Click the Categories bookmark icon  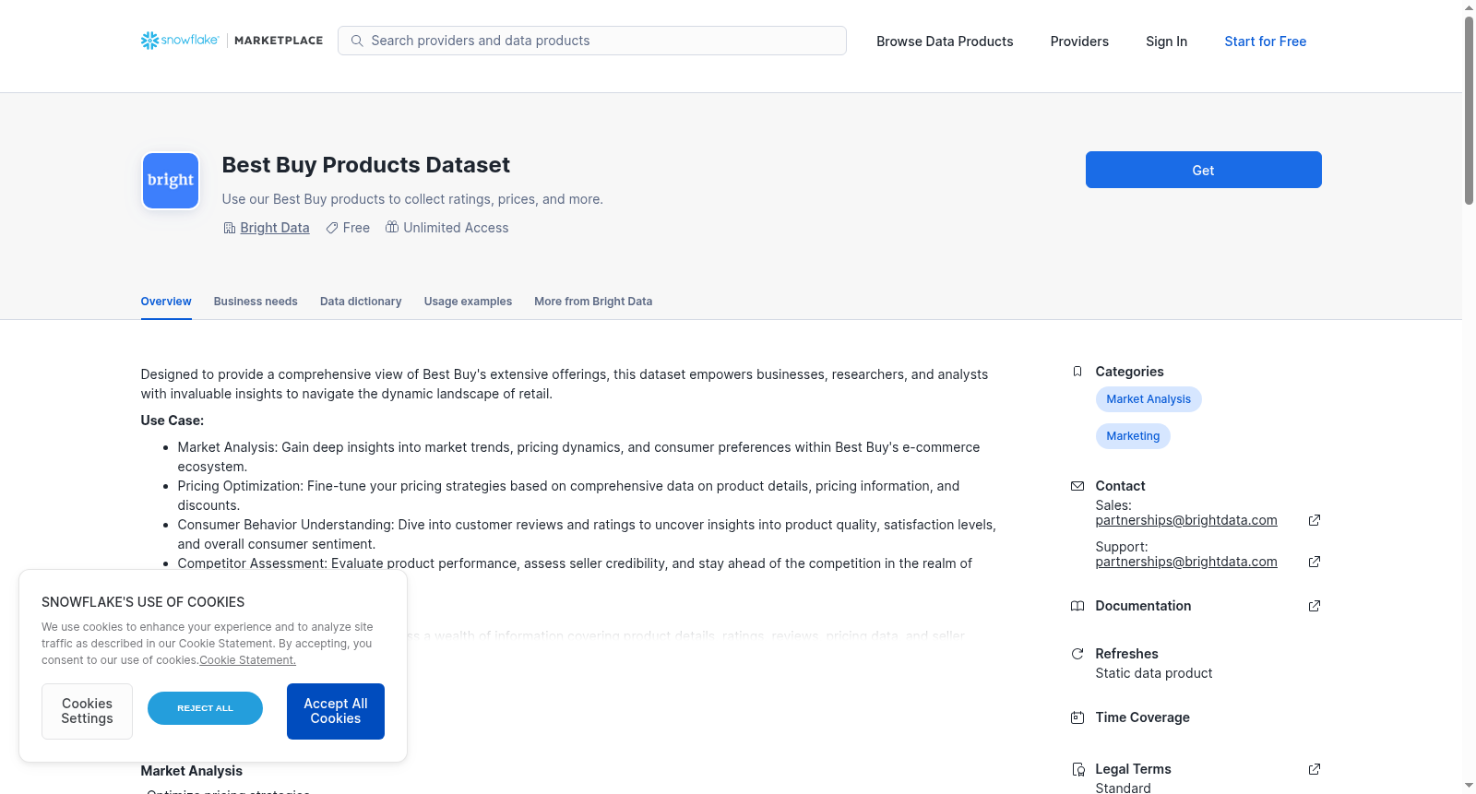(1077, 372)
